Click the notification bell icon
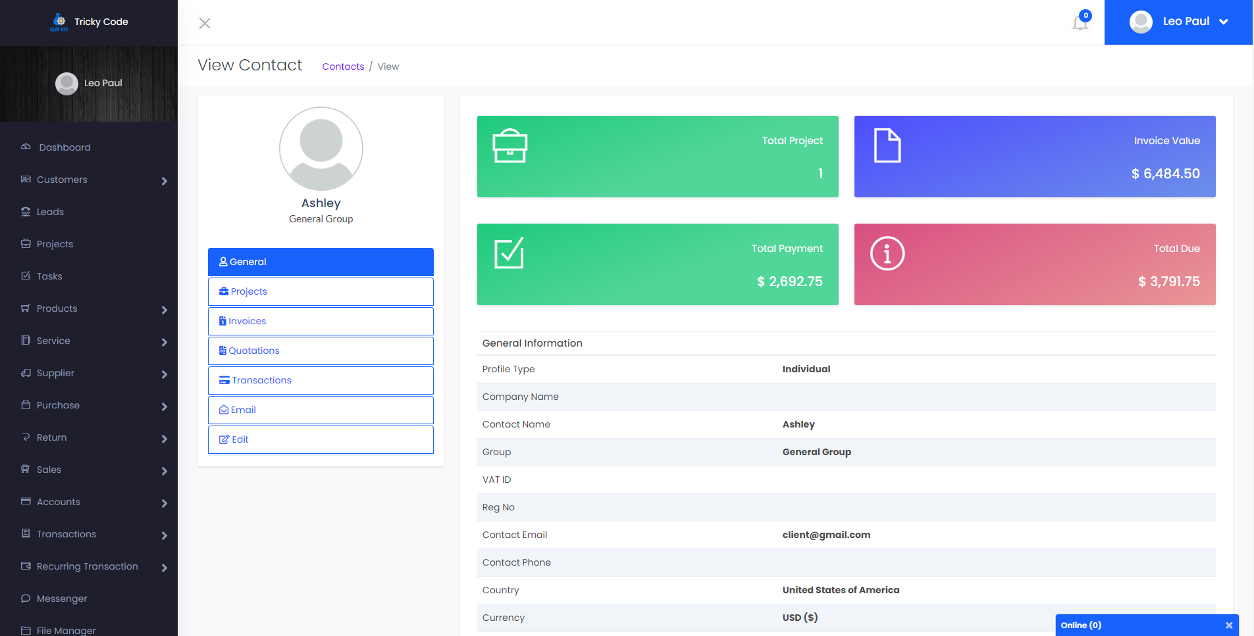The image size is (1254, 636). click(1080, 23)
